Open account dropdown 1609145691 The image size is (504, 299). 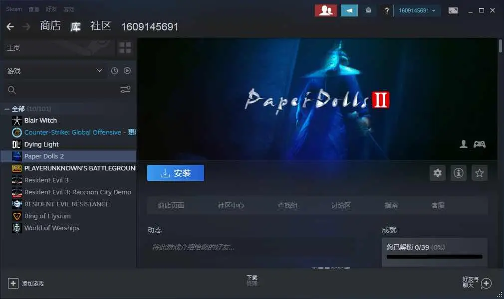[x=417, y=10]
